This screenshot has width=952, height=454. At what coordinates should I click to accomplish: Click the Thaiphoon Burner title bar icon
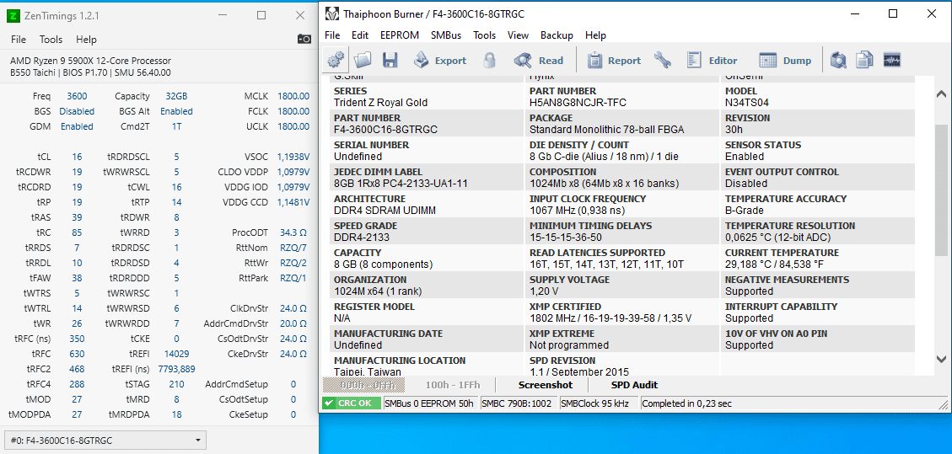331,14
